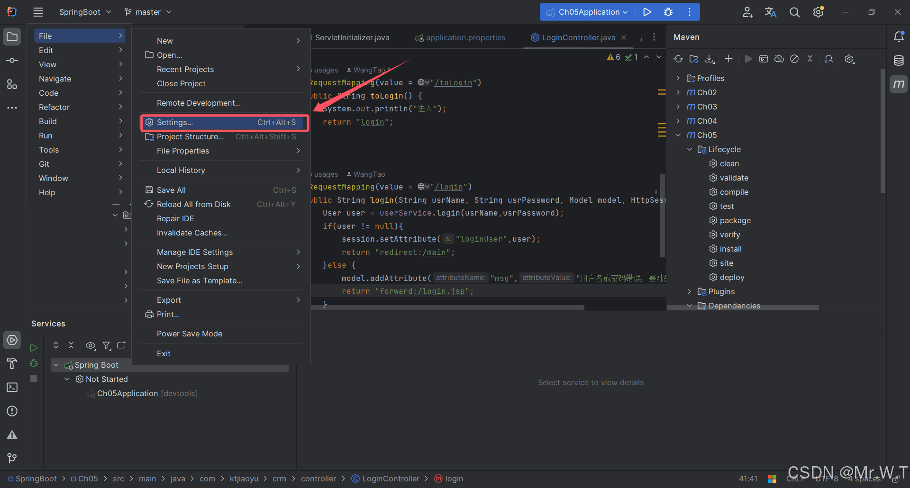Open the Edit menu
Image resolution: width=910 pixels, height=488 pixels.
[x=80, y=50]
